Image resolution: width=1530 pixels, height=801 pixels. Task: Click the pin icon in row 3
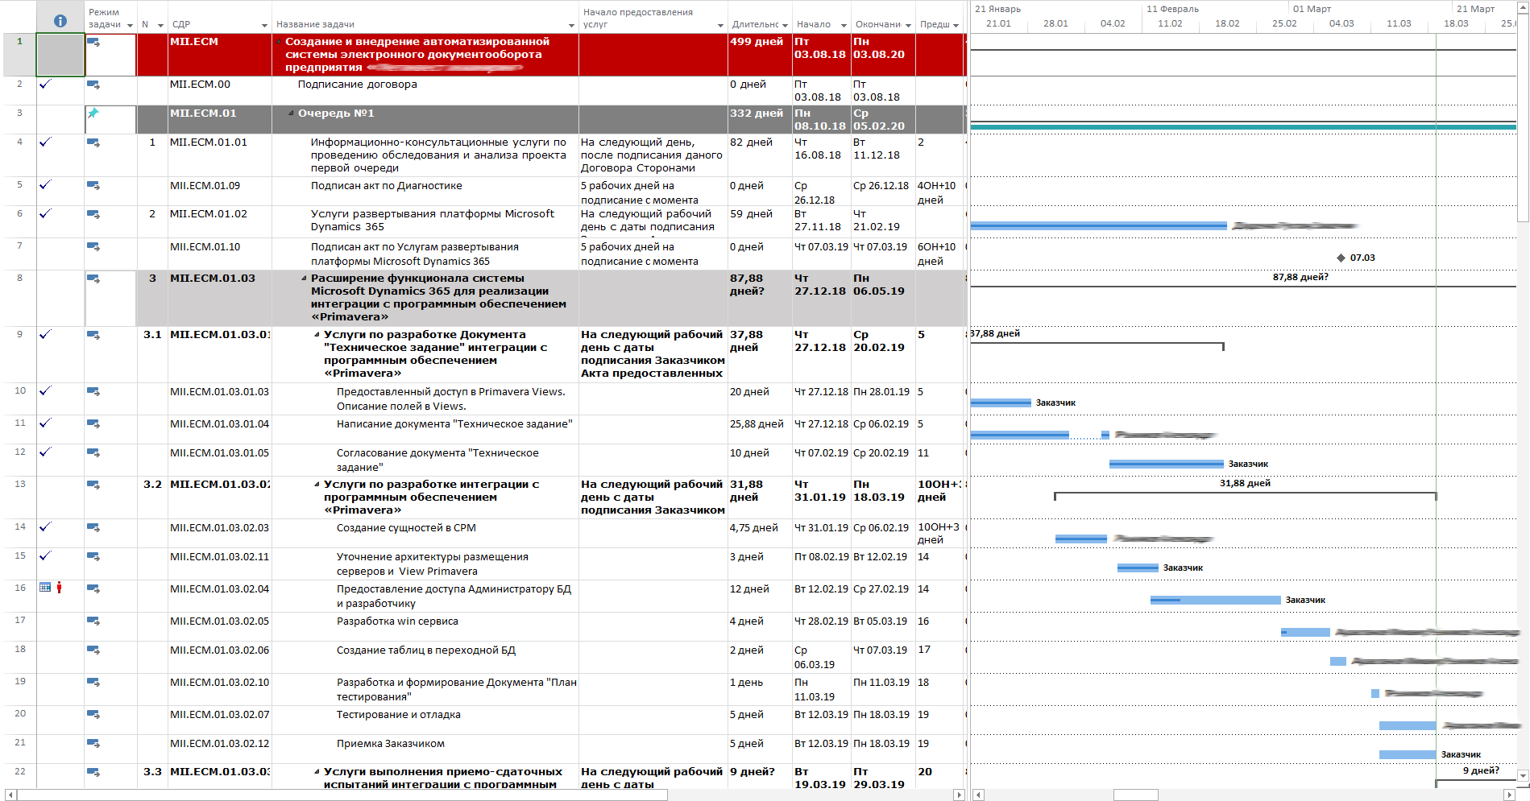point(93,114)
